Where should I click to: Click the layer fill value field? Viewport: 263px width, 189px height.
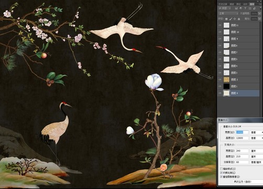[x=254, y=19]
